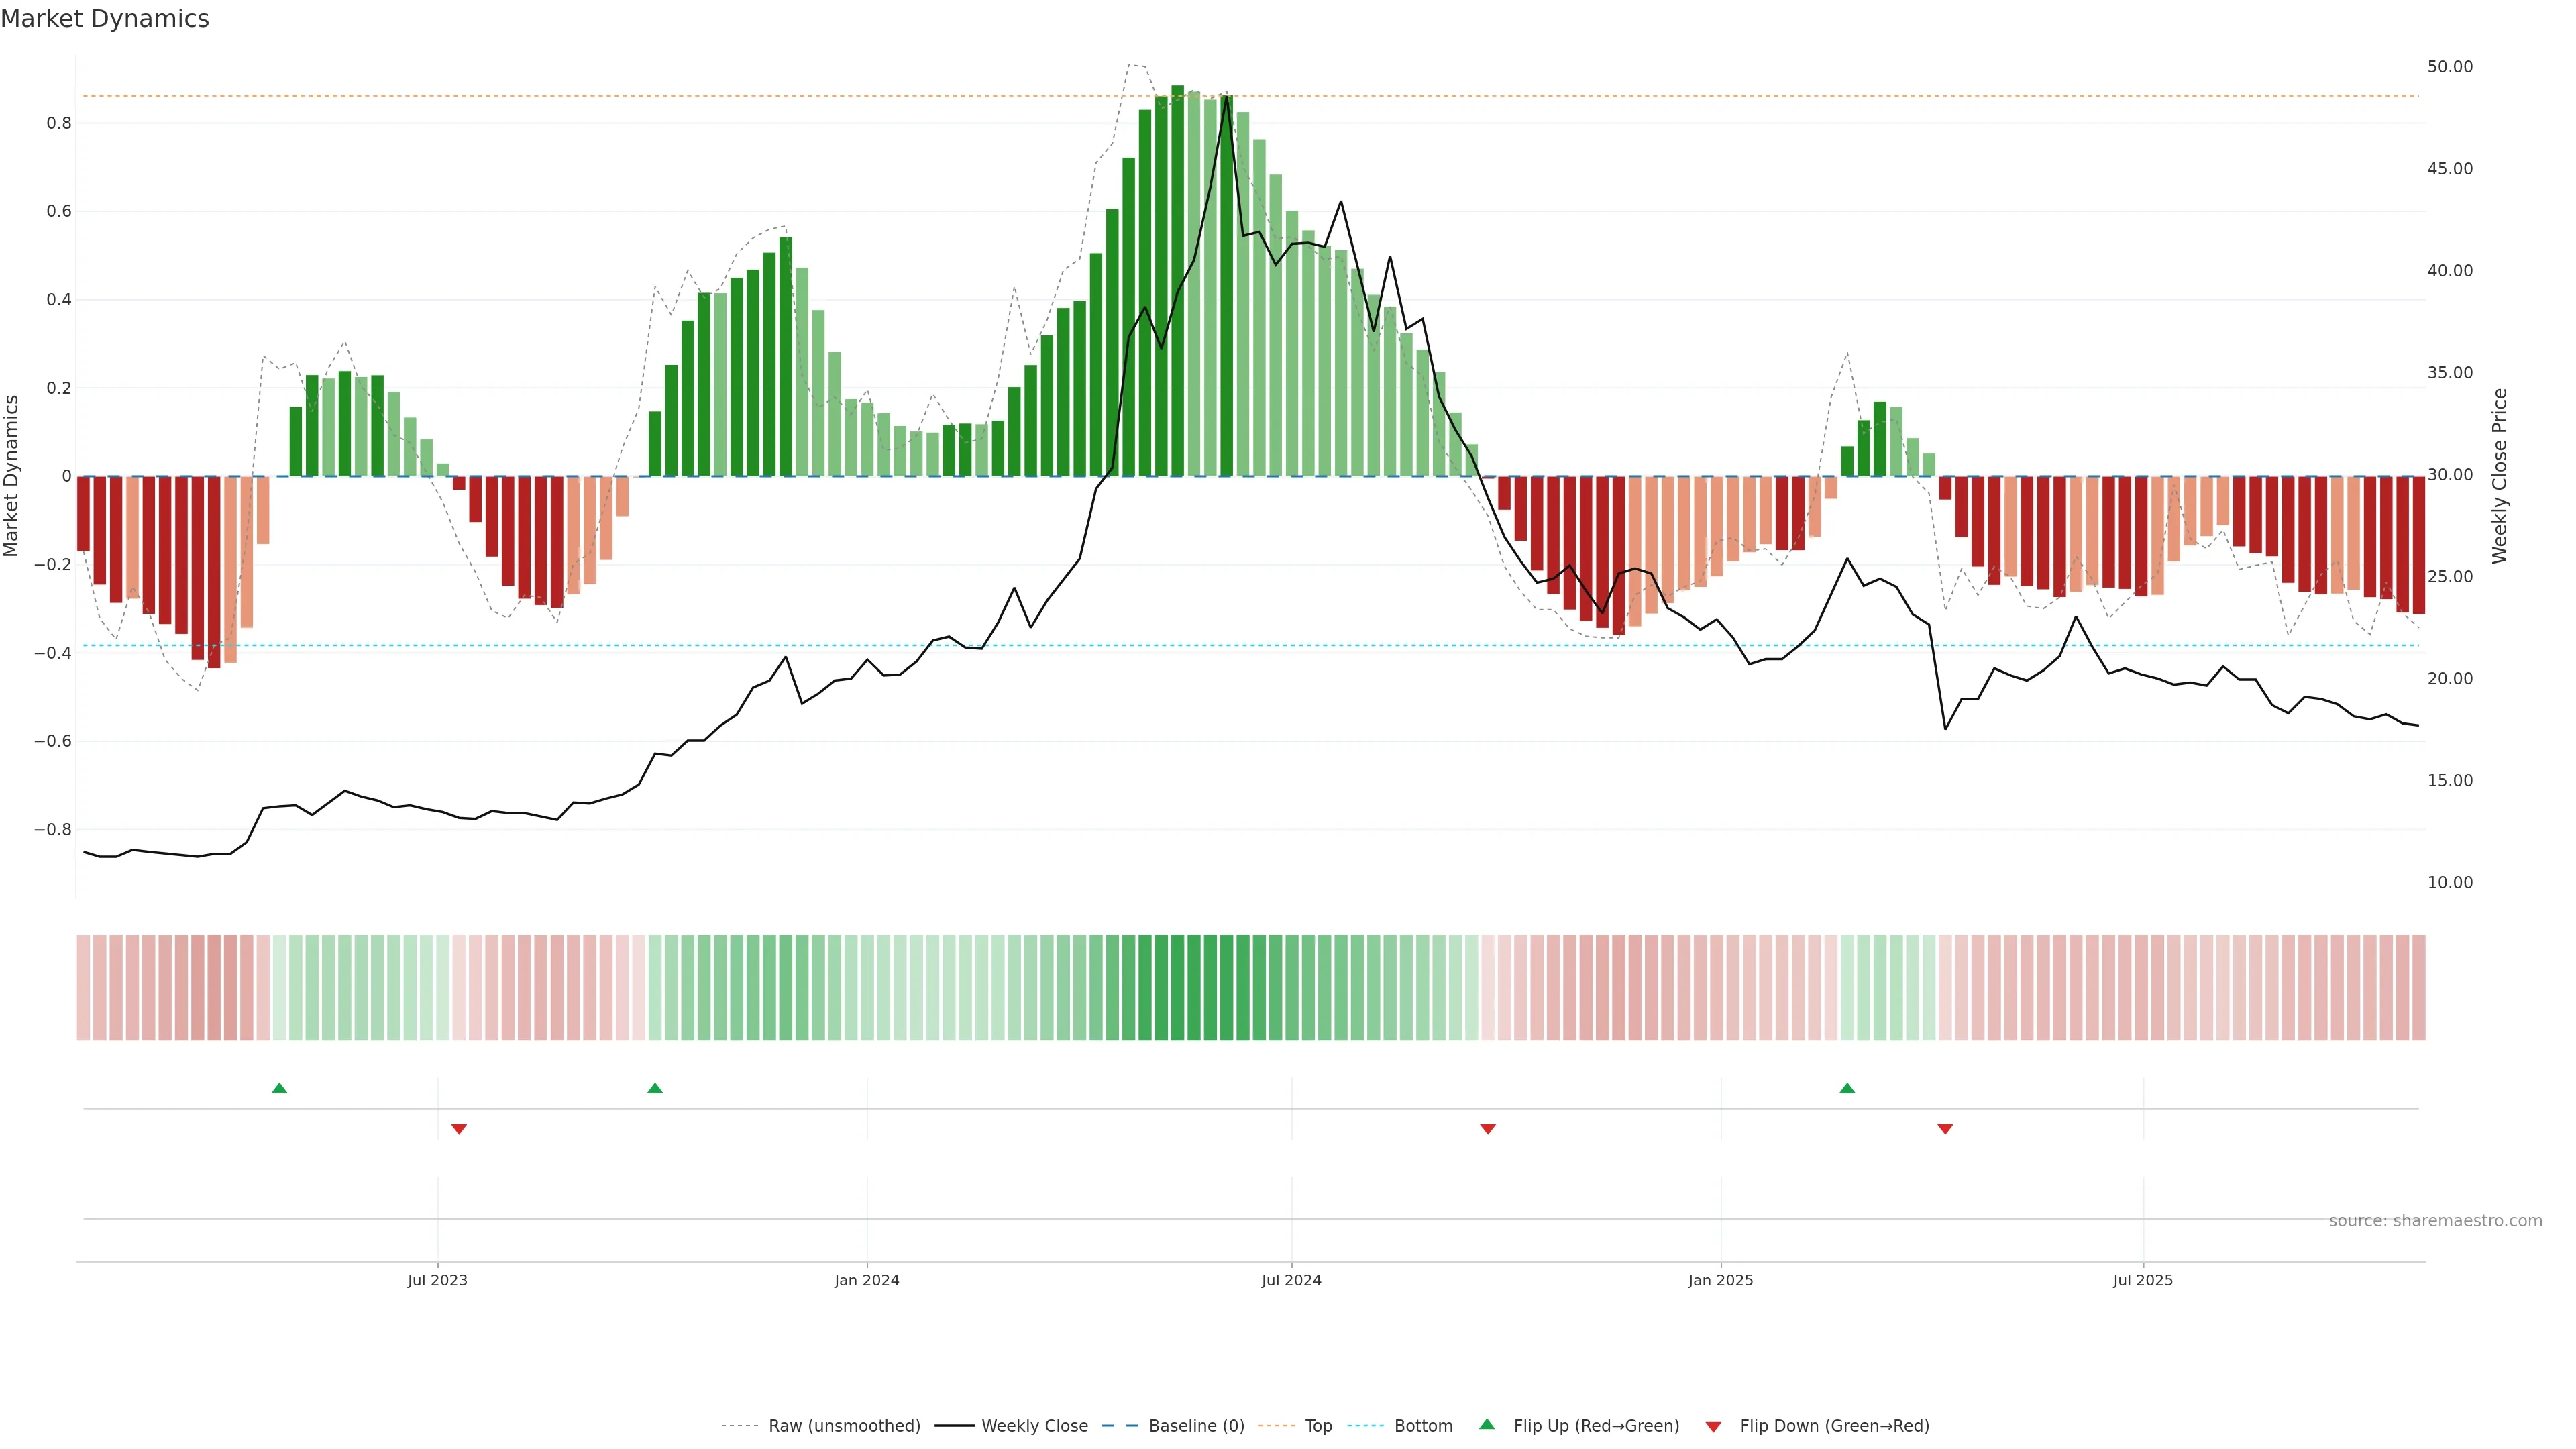The height and width of the screenshot is (1449, 2576).
Task: Click the Jul 2024 x-axis label
Action: pos(1291,1280)
